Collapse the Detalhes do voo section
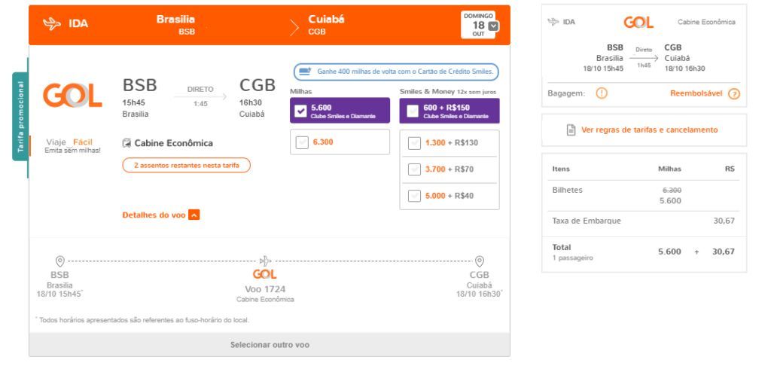 (x=194, y=215)
